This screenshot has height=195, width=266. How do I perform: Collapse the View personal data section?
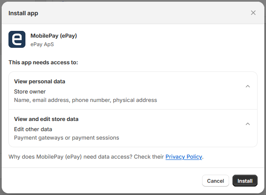248,86
